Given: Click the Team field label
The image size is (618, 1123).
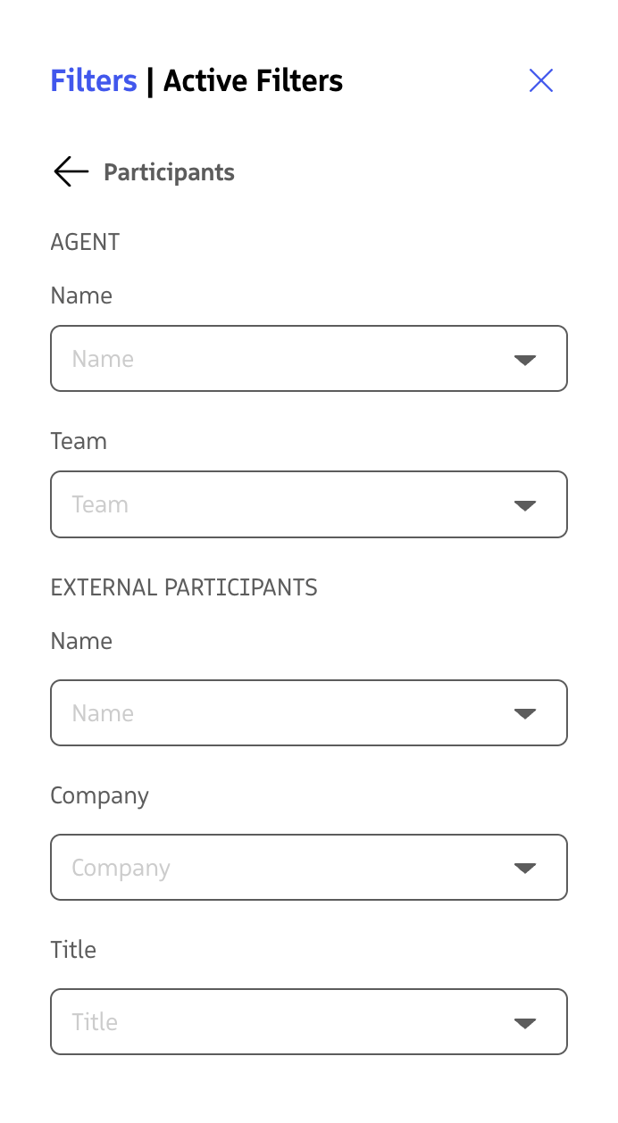Looking at the screenshot, I should pyautogui.click(x=79, y=441).
